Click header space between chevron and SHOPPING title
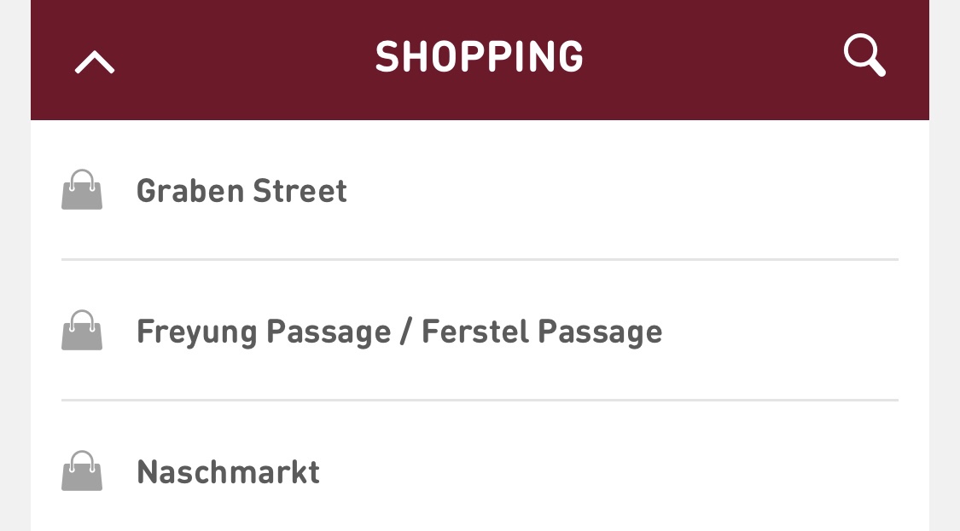This screenshot has height=531, width=960. [245, 60]
